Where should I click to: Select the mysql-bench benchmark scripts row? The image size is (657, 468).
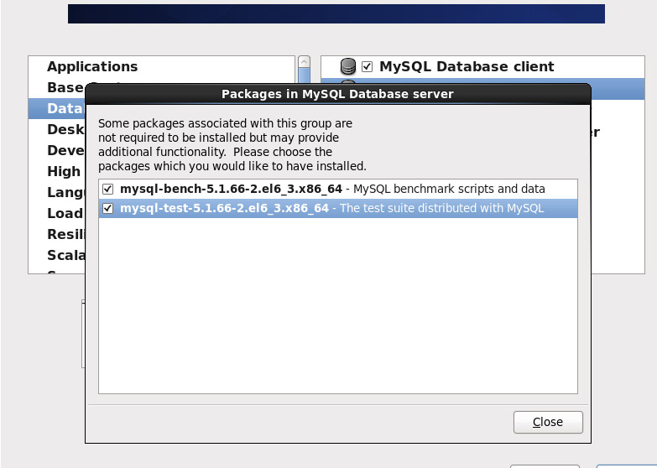(x=338, y=189)
